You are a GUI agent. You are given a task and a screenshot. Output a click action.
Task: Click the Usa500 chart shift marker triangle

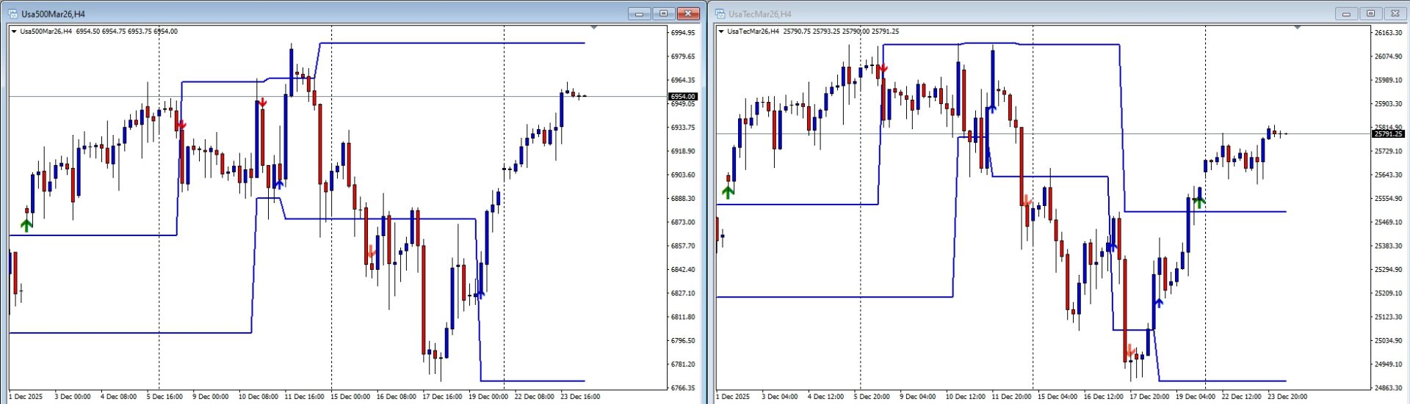[x=593, y=28]
